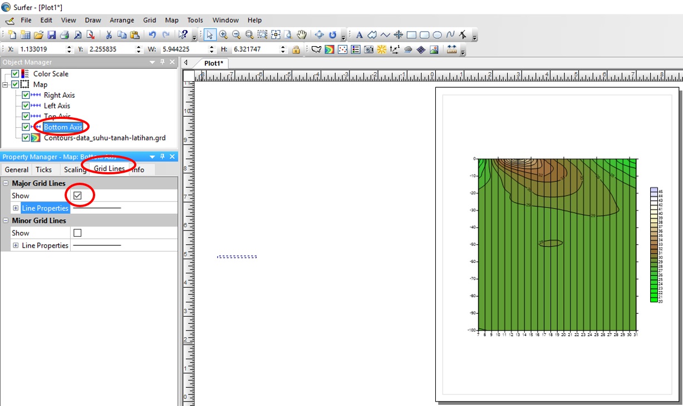This screenshot has height=406, width=683.
Task: Open the Arrange menu
Action: click(x=122, y=20)
